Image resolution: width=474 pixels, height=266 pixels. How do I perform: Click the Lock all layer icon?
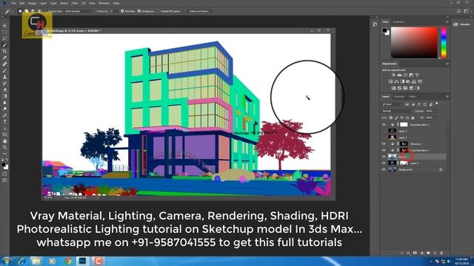tap(413, 117)
